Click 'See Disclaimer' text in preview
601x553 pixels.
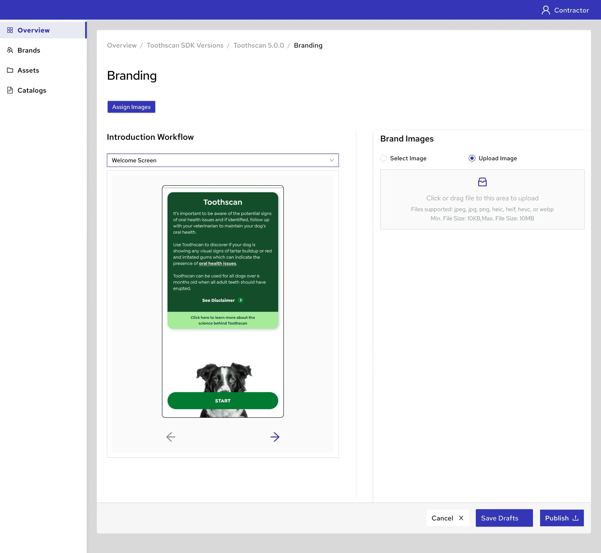coord(218,300)
